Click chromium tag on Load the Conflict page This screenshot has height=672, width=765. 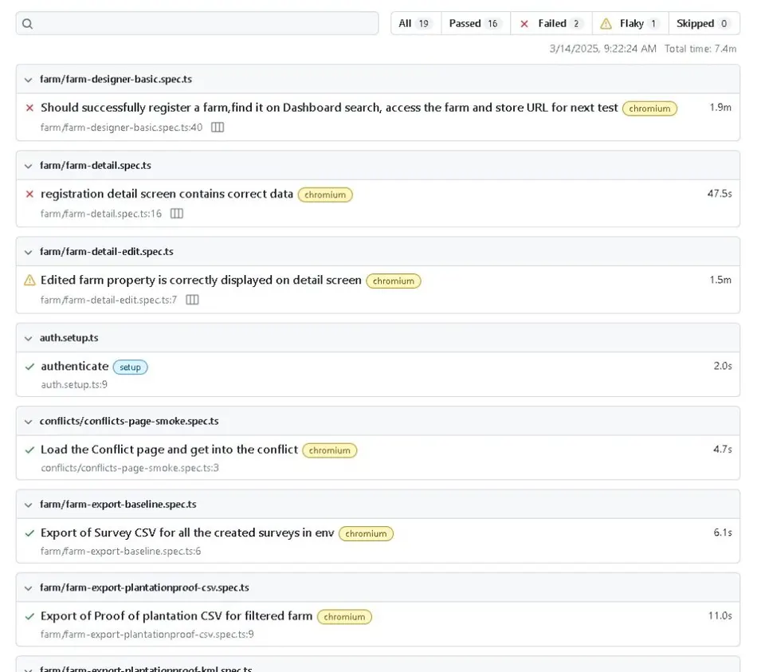(329, 450)
